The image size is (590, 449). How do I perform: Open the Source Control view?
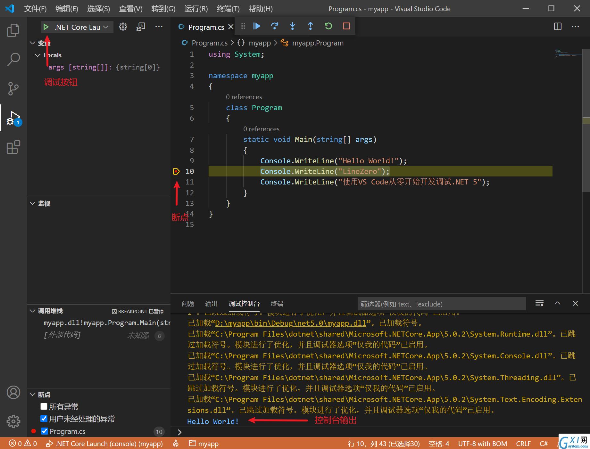pyautogui.click(x=13, y=89)
